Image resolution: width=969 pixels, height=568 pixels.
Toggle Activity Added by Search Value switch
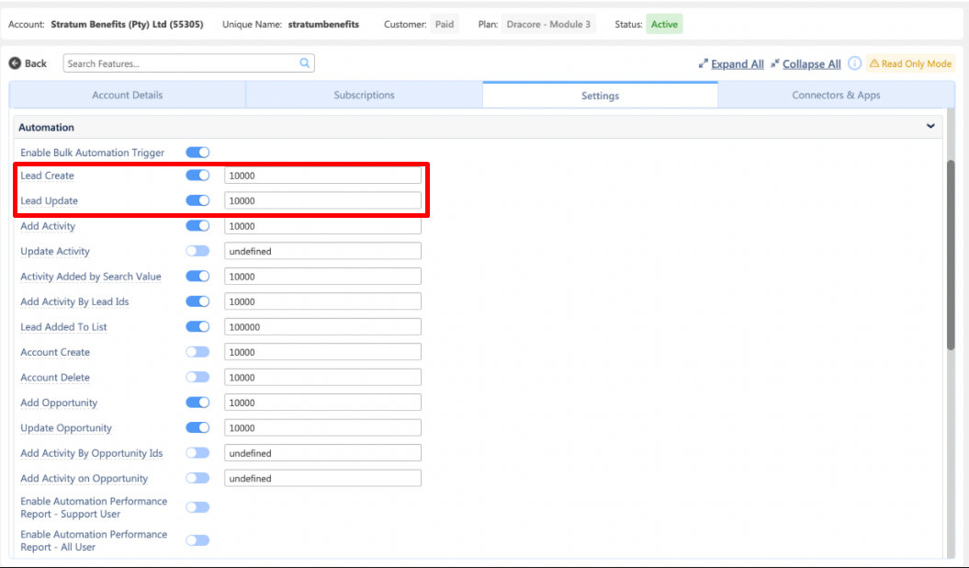(197, 277)
